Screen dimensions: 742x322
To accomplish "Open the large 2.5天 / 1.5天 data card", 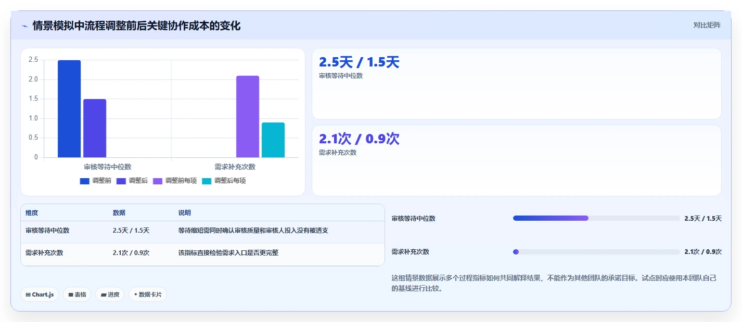I will tap(516, 84).
